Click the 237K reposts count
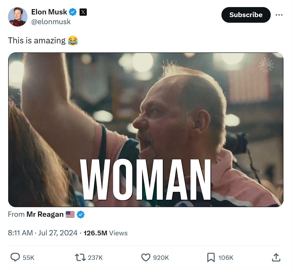Screen dimensions: 294x269 coord(95,258)
